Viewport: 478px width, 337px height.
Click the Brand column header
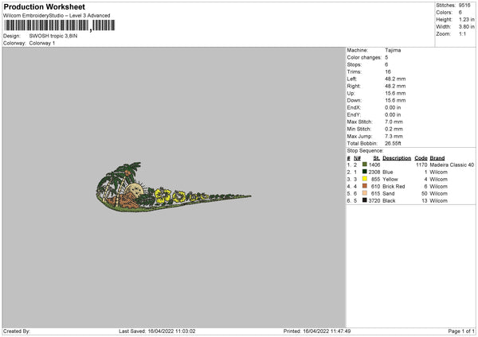click(437, 158)
